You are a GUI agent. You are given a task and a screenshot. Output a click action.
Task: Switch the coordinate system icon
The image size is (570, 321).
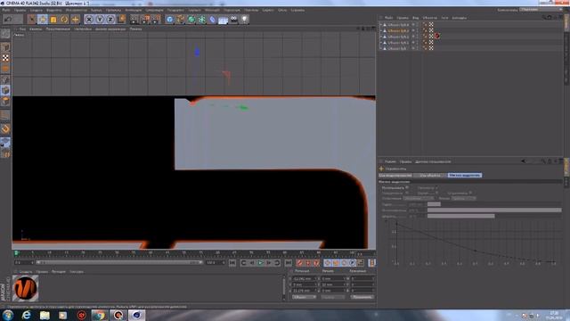[121, 19]
